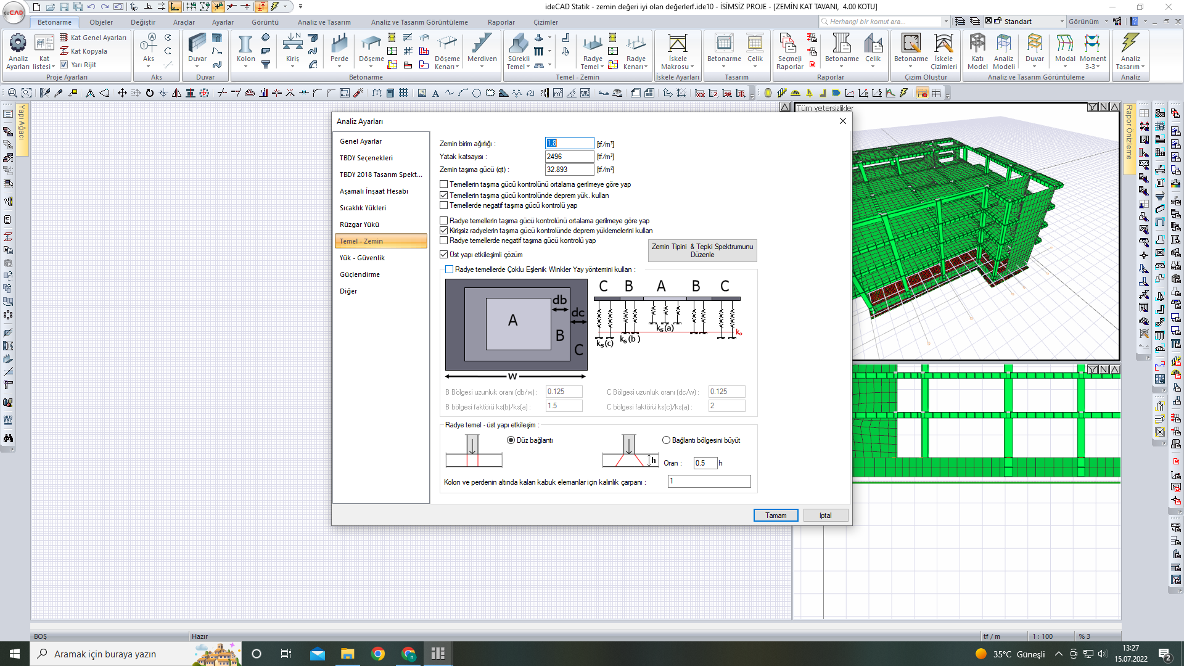Switch to the Raporlar ribbon tab
Viewport: 1184px width, 666px height.
pos(501,22)
